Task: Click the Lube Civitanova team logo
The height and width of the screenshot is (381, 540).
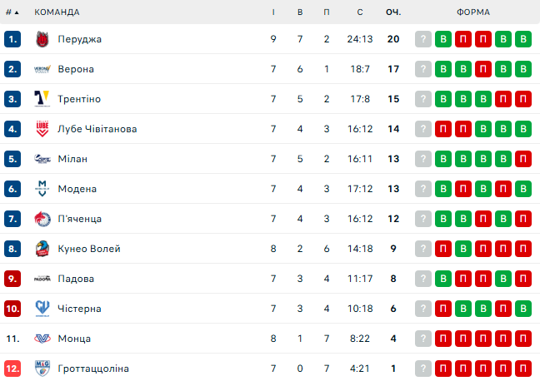Action: tap(42, 129)
